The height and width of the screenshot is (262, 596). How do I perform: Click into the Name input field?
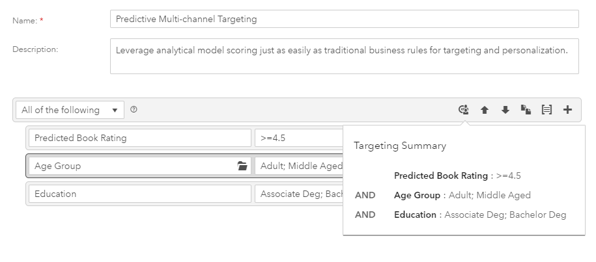pos(345,19)
